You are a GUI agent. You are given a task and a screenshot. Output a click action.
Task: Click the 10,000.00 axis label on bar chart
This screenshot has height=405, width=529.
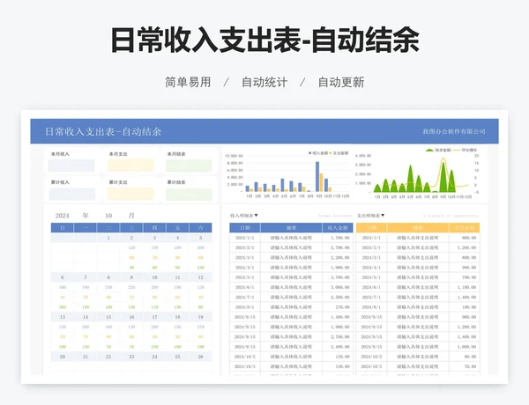[x=235, y=156]
